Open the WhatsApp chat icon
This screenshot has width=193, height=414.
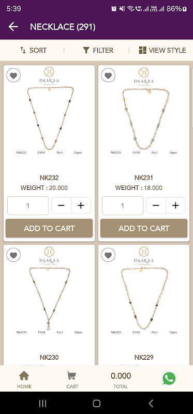point(169,378)
